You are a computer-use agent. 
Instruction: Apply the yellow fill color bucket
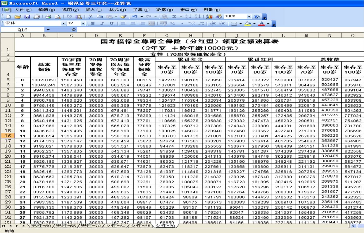248,24
